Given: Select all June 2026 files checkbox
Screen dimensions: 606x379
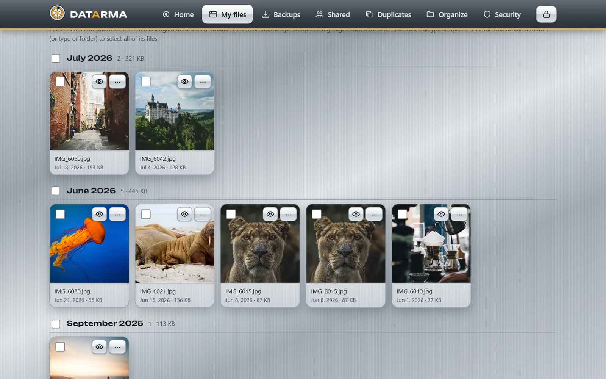Looking at the screenshot, I should [56, 191].
